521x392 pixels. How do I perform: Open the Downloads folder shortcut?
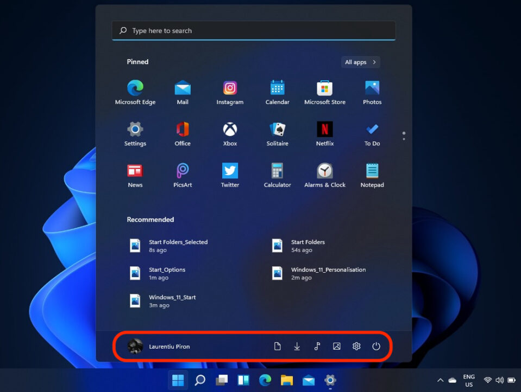click(297, 345)
